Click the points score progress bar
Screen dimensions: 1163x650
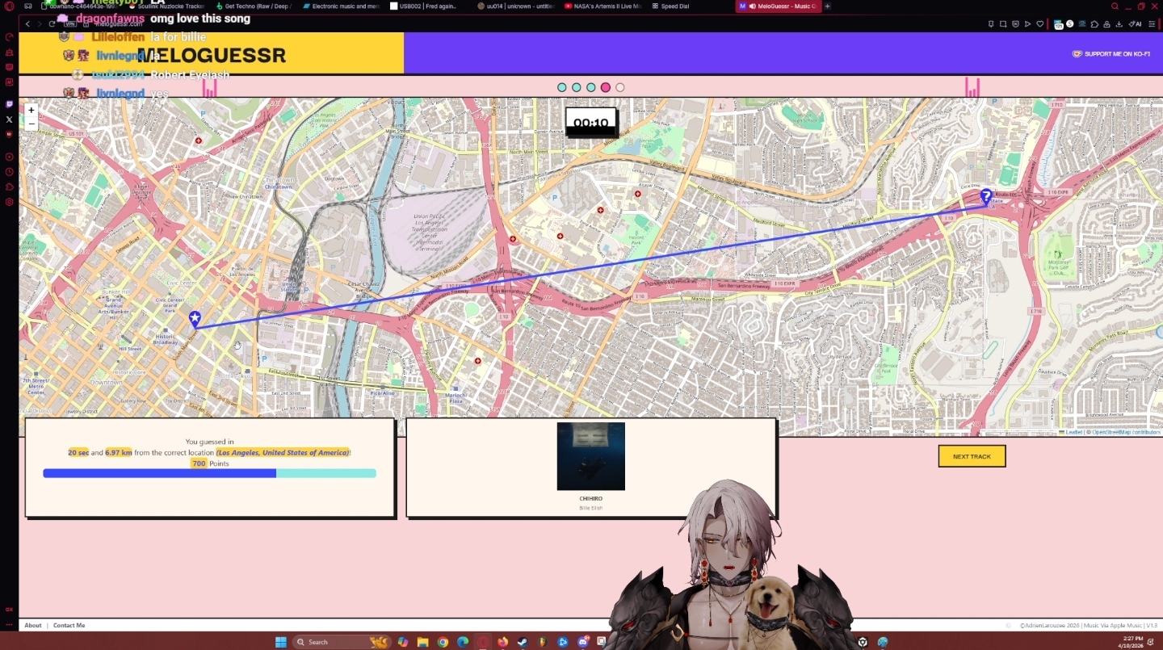pos(209,473)
